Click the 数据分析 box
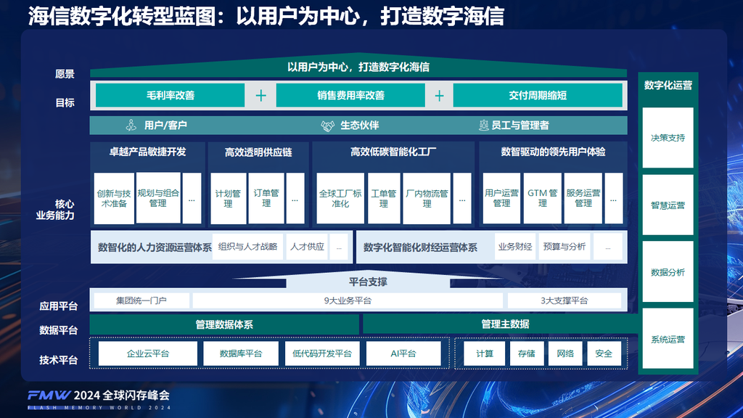Viewport: 743px width, 418px height. pos(668,271)
